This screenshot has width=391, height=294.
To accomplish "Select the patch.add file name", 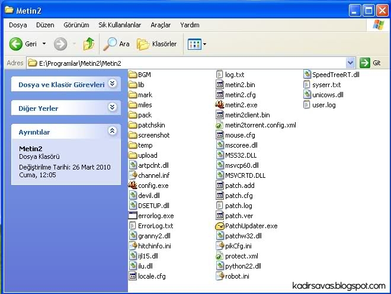I will [240, 186].
